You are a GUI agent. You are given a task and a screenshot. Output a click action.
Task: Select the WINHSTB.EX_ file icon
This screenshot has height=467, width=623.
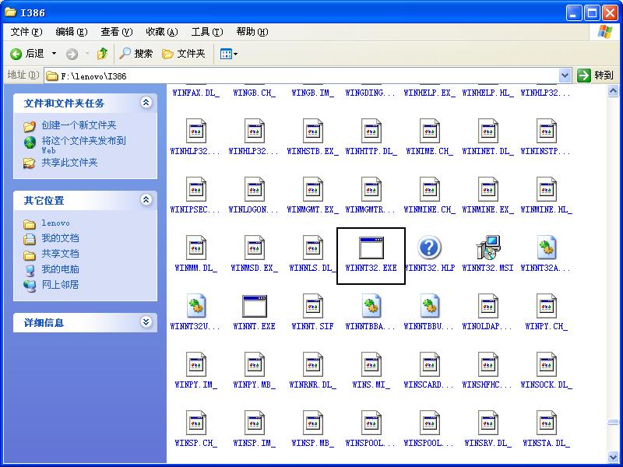313,131
